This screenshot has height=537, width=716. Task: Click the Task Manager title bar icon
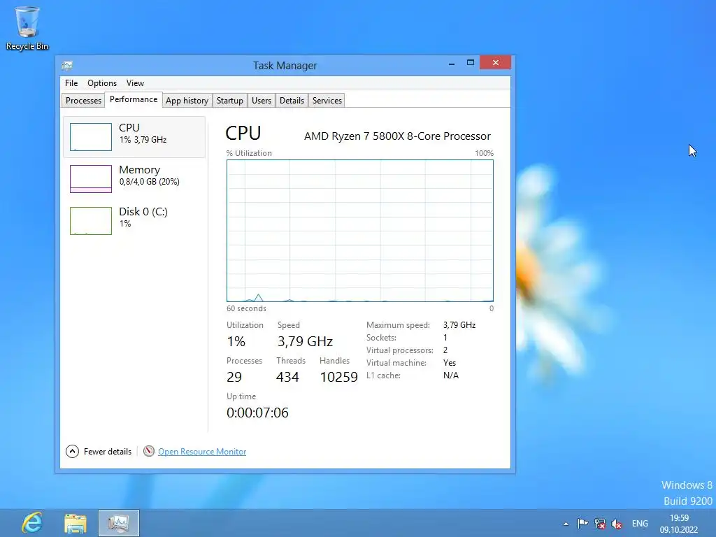tap(67, 65)
